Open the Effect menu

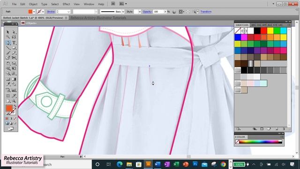pos(66,4)
